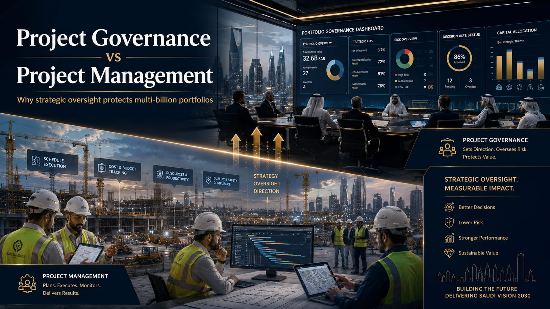
Task: Click the Strategic KPIs panel heading
Action: pos(362,41)
